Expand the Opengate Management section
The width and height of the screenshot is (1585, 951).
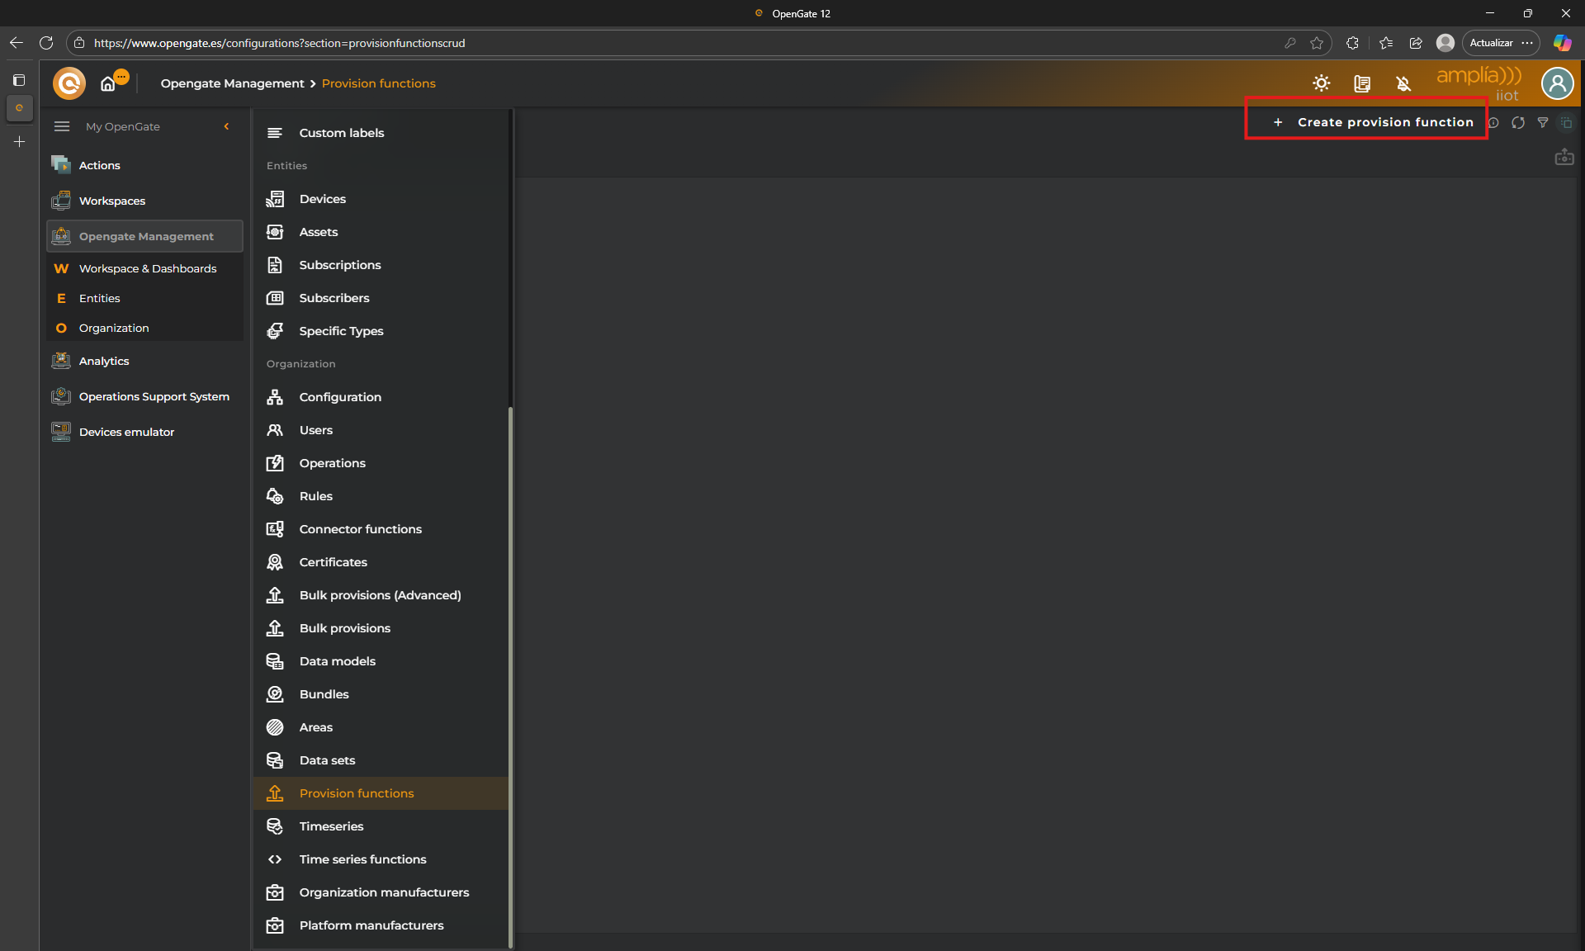pos(145,236)
